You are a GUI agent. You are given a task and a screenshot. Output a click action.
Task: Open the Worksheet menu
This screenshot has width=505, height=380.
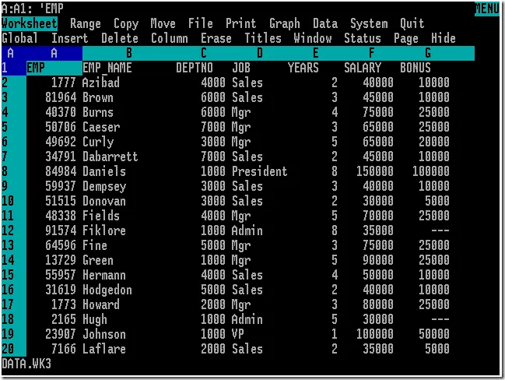(x=30, y=24)
